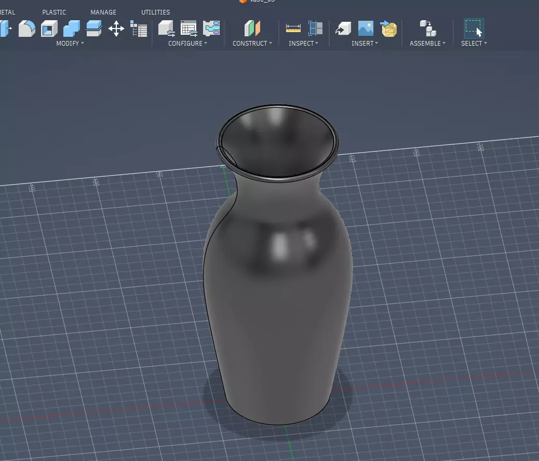The height and width of the screenshot is (461, 539).
Task: Activate the Move/Copy arrows tool
Action: 116,29
